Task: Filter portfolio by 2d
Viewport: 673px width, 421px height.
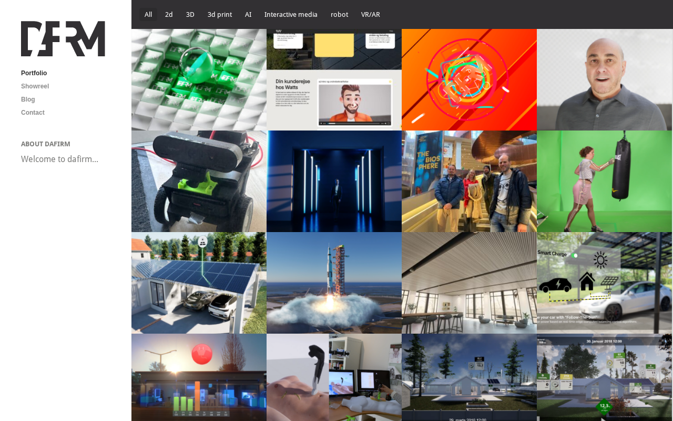Action: [169, 15]
